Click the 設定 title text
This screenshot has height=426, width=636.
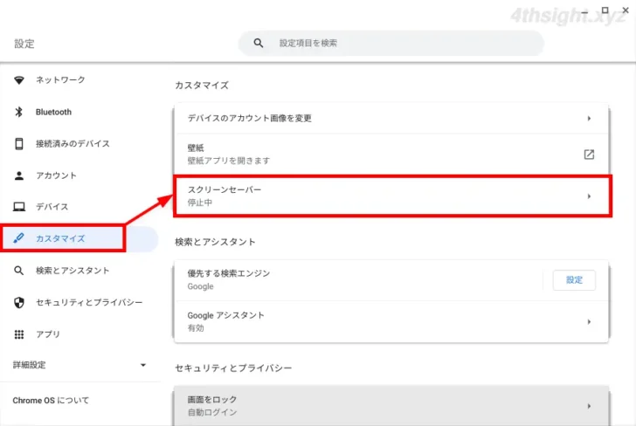(x=24, y=44)
